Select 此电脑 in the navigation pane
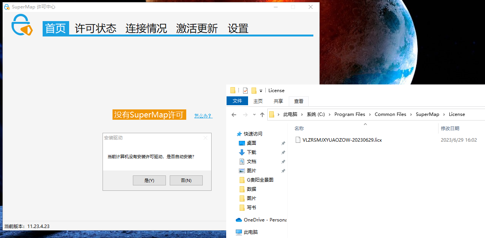This screenshot has height=238, width=485. pyautogui.click(x=251, y=232)
